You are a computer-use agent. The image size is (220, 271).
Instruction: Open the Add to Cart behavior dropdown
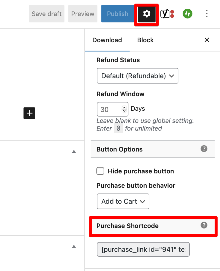123,201
